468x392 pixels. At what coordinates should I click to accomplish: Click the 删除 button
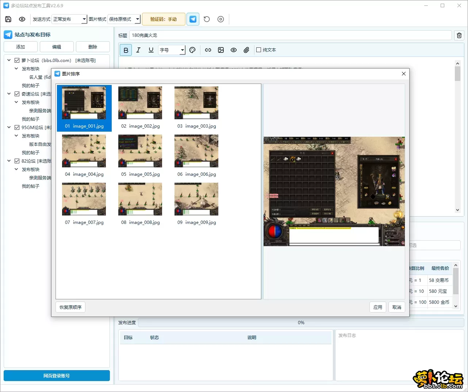(x=93, y=47)
